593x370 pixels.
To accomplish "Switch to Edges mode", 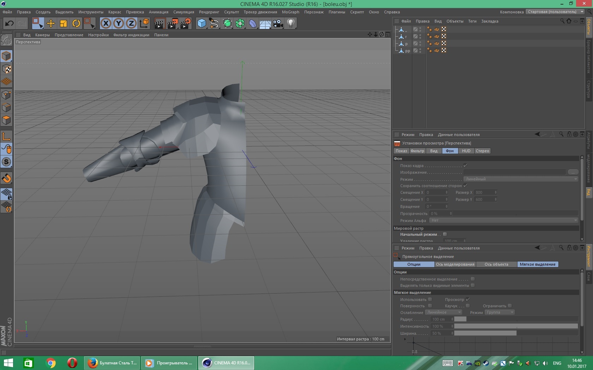I will tap(7, 107).
